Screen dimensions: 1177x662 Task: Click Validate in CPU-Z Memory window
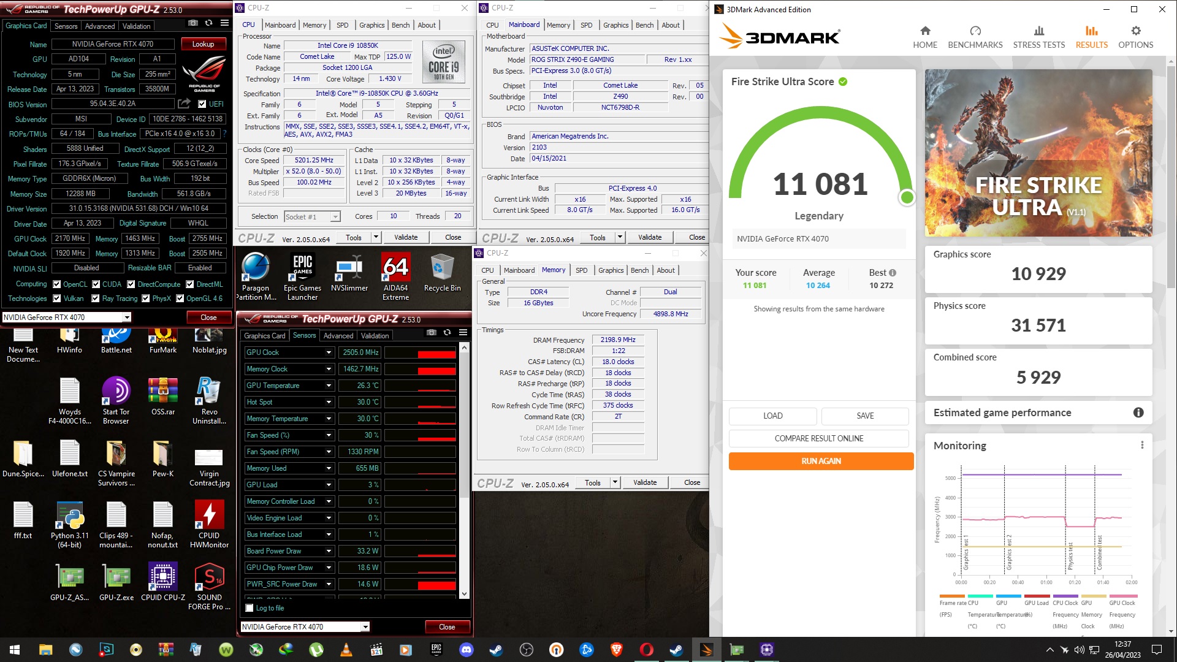coord(645,482)
